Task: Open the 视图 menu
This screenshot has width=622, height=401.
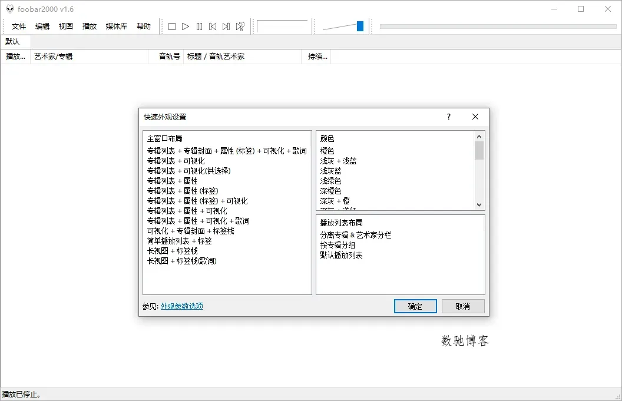Action: pos(66,26)
